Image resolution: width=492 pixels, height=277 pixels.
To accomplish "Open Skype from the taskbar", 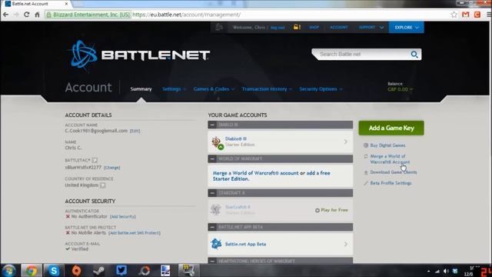I will pos(54,270).
